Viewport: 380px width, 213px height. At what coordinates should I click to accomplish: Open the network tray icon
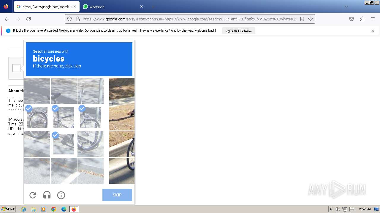[x=345, y=209]
